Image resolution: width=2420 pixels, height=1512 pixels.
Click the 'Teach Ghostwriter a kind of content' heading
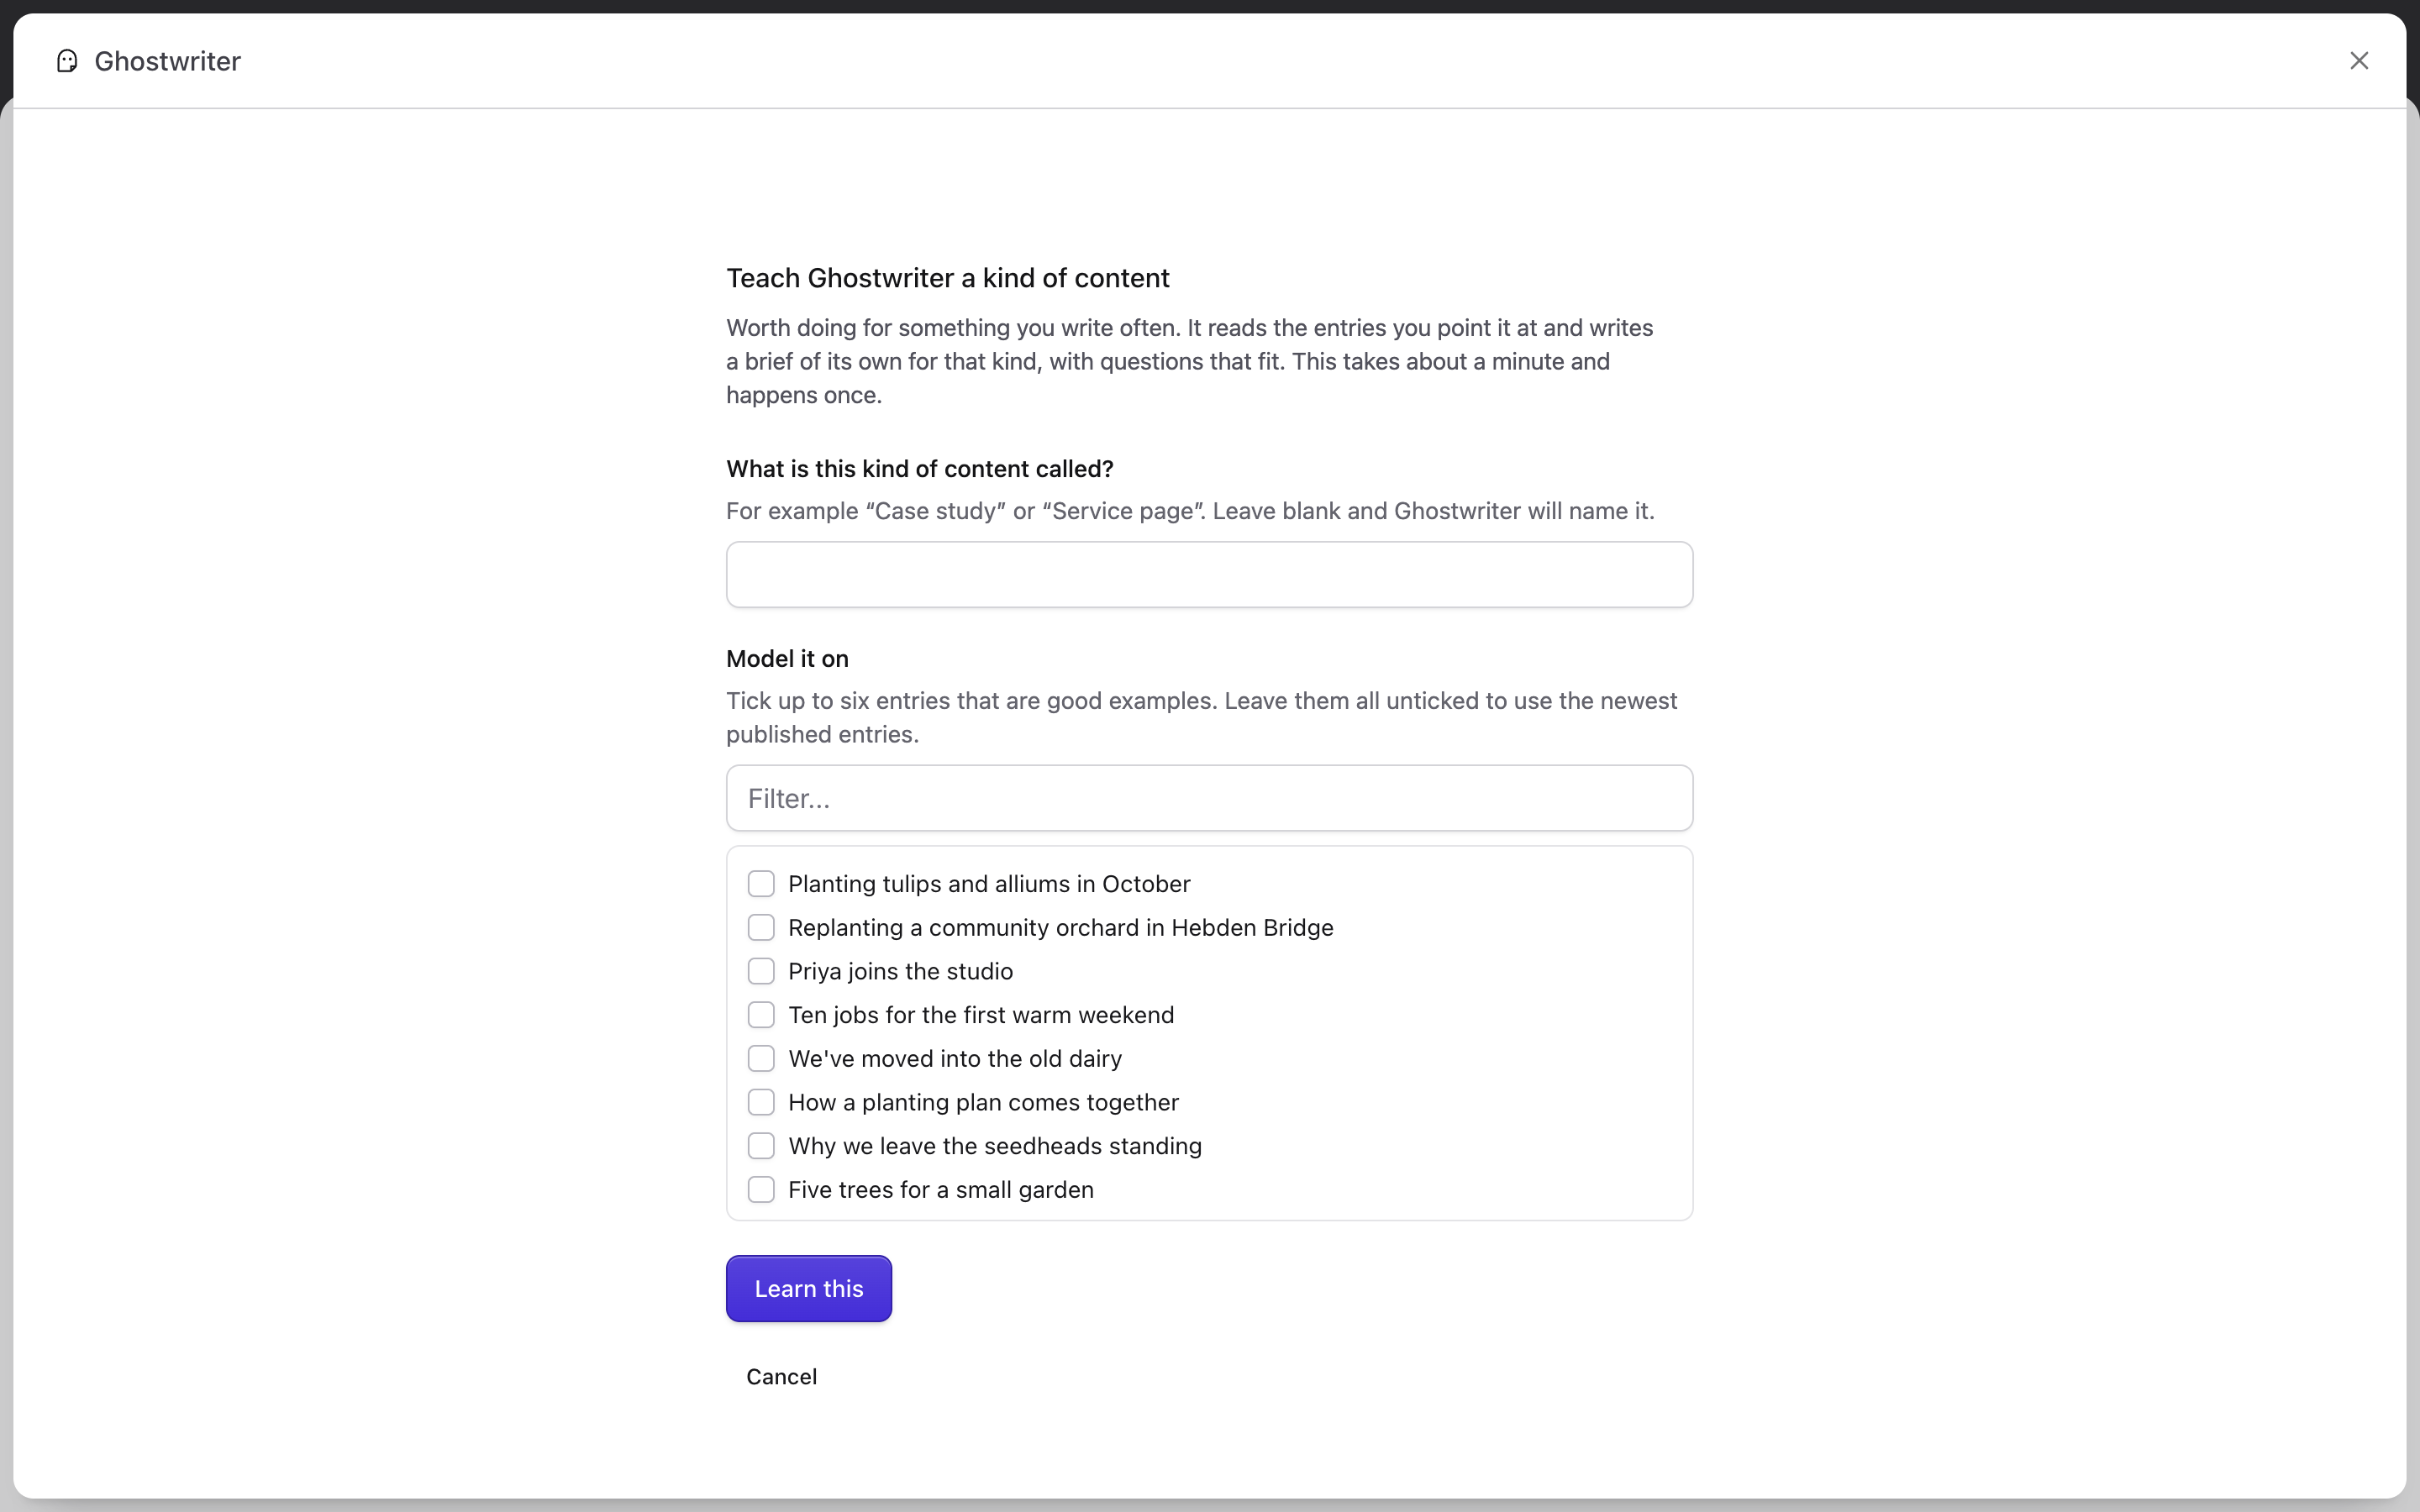948,278
